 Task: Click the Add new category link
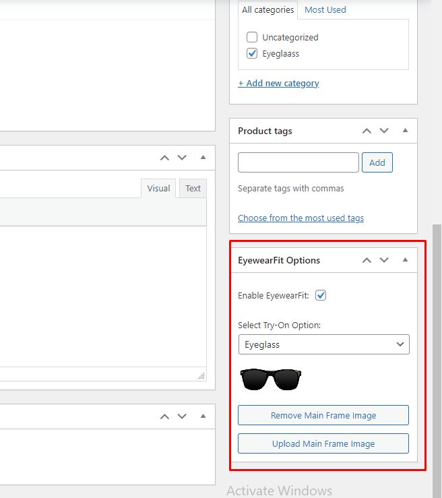coord(278,84)
